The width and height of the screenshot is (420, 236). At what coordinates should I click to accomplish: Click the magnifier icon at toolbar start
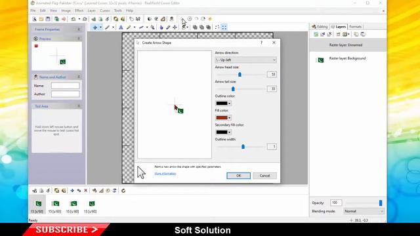34,19
